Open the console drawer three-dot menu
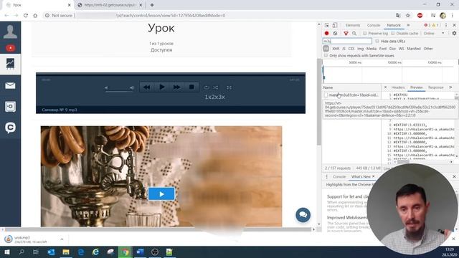459x258 pixels. click(x=327, y=177)
